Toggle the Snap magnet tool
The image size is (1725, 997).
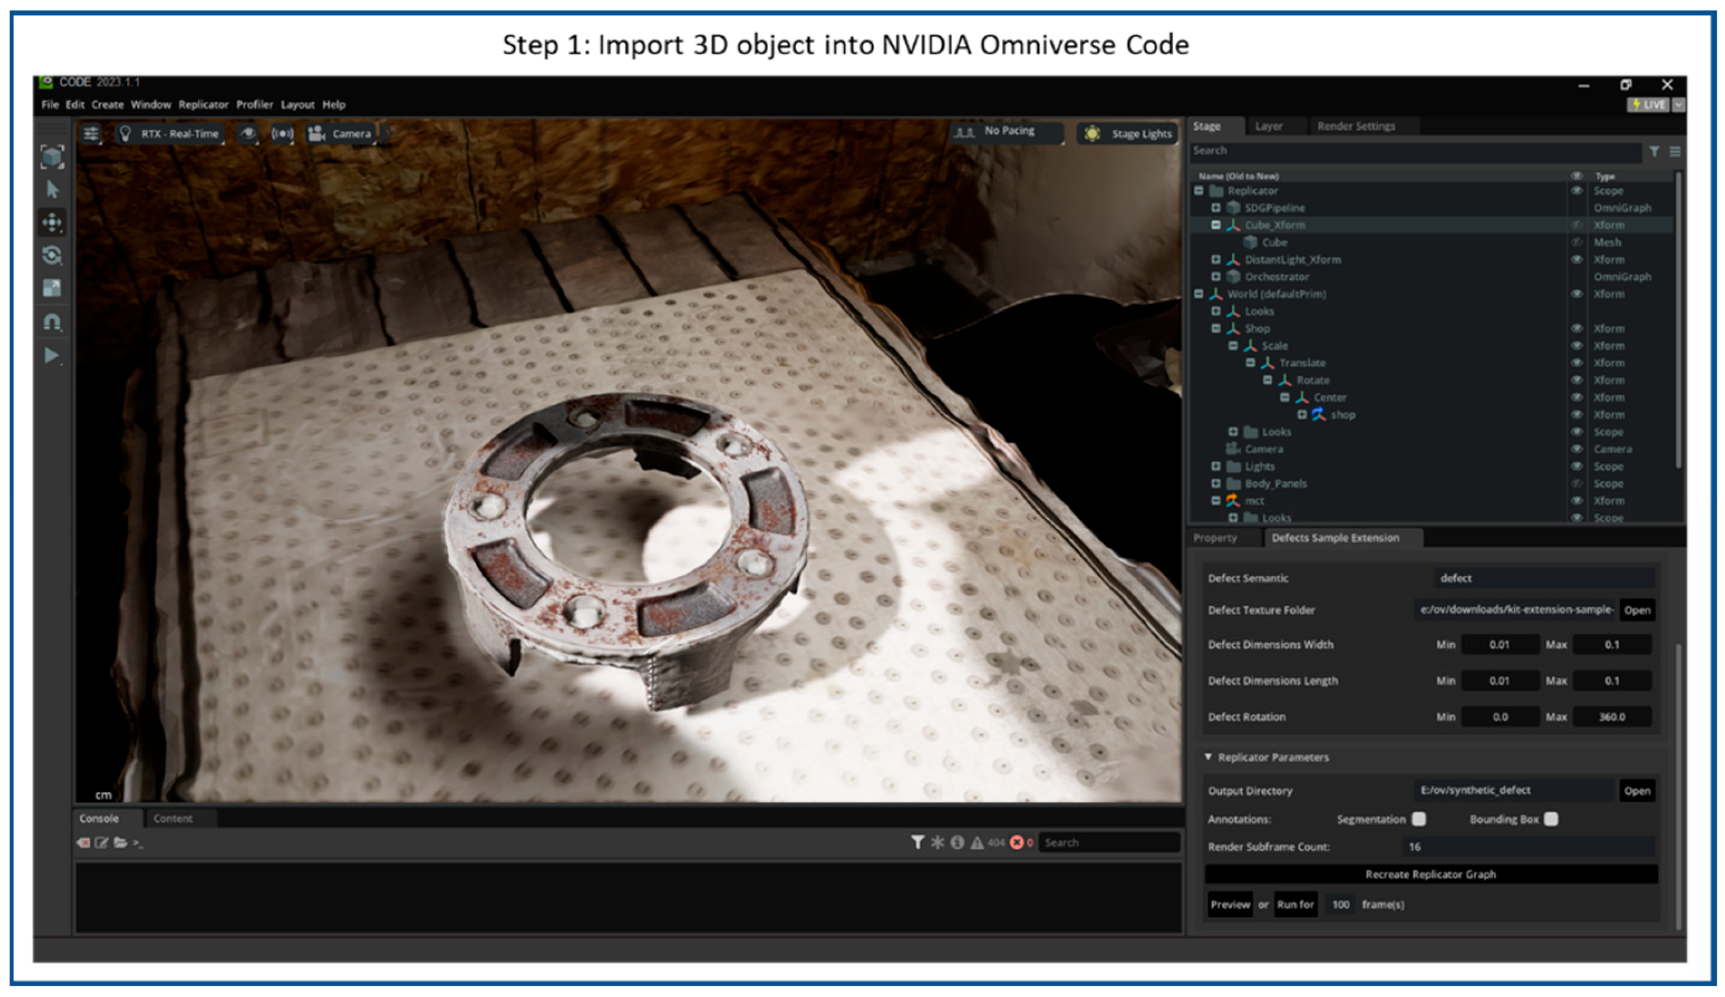(52, 321)
